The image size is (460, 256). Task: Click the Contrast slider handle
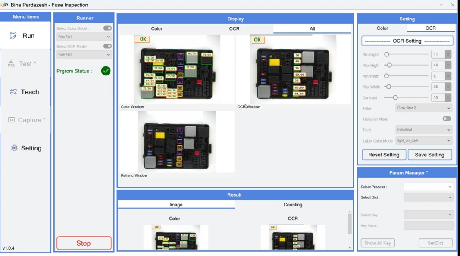395,97
